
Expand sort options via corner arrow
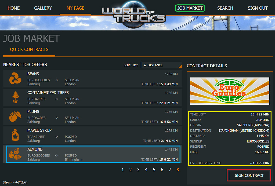(x=180, y=67)
